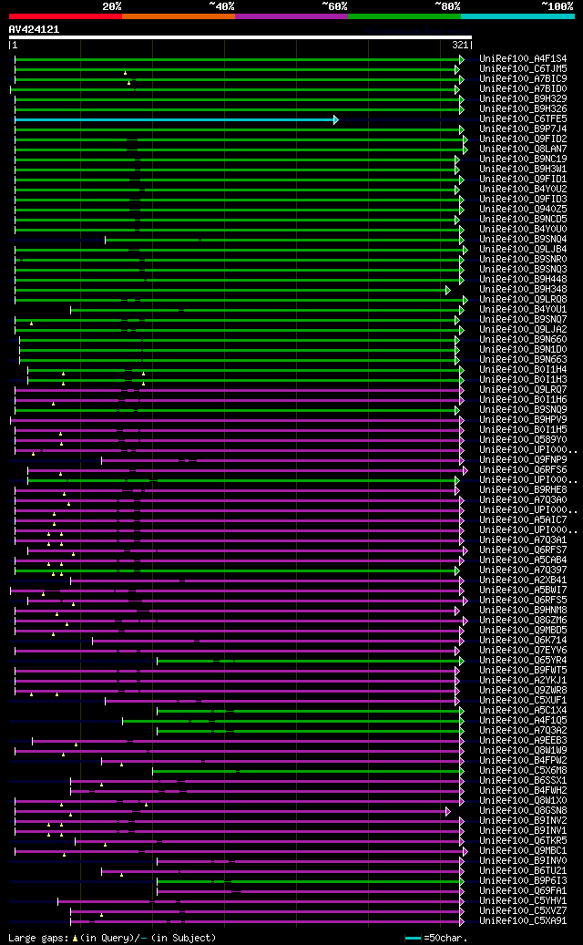Open hit UniRef100_Q6TKR5
Viewport: 583px width, 945px height.
[x=523, y=841]
